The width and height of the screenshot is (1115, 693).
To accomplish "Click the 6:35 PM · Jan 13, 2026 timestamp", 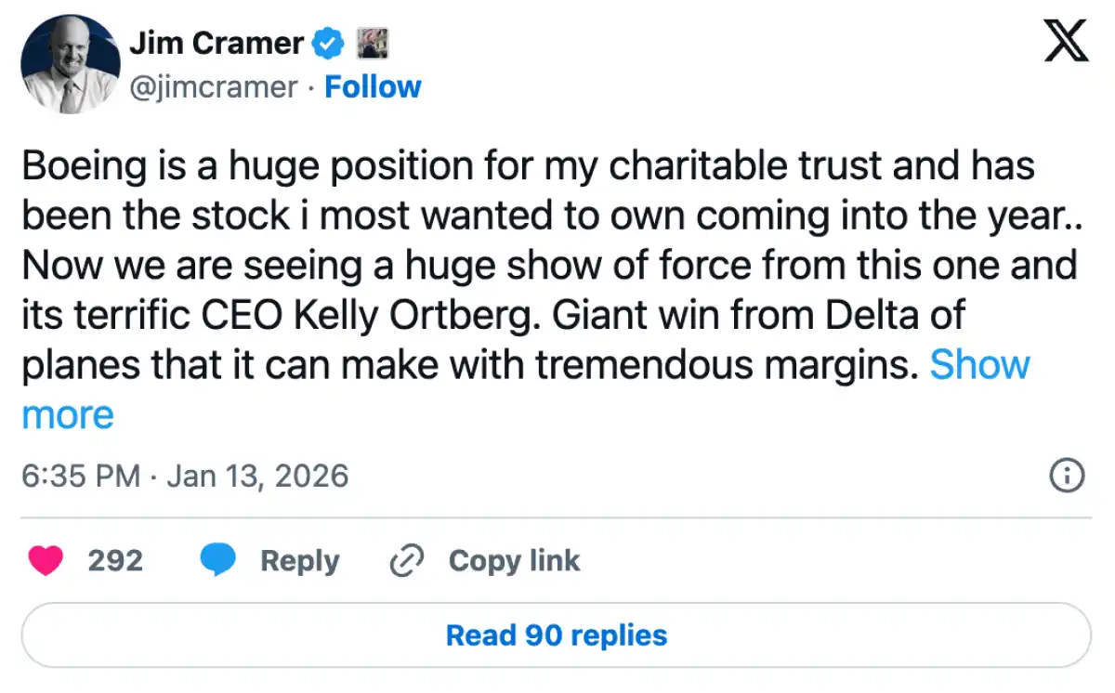I will click(x=185, y=477).
